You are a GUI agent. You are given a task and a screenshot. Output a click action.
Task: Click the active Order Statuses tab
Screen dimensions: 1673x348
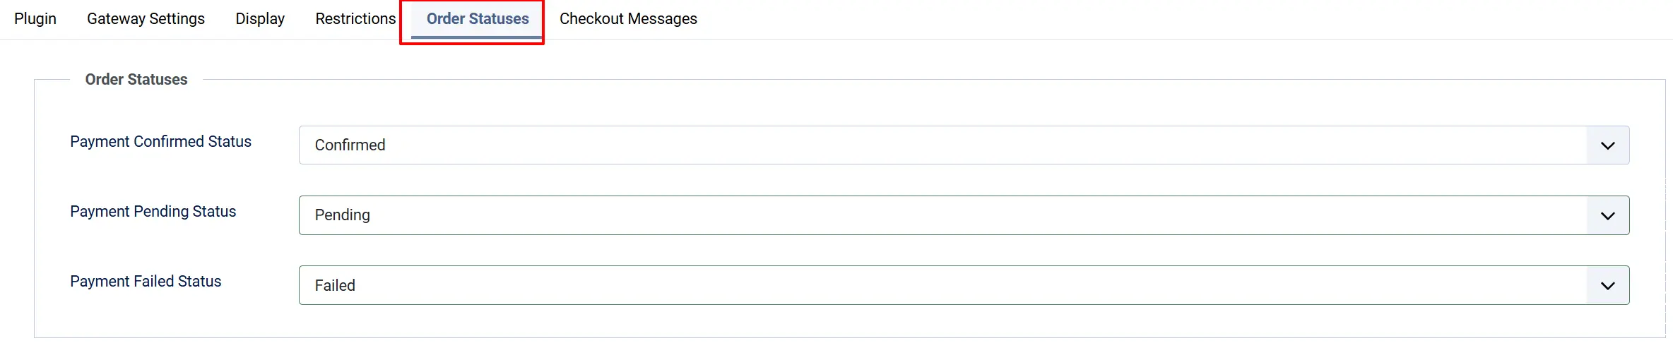[478, 19]
